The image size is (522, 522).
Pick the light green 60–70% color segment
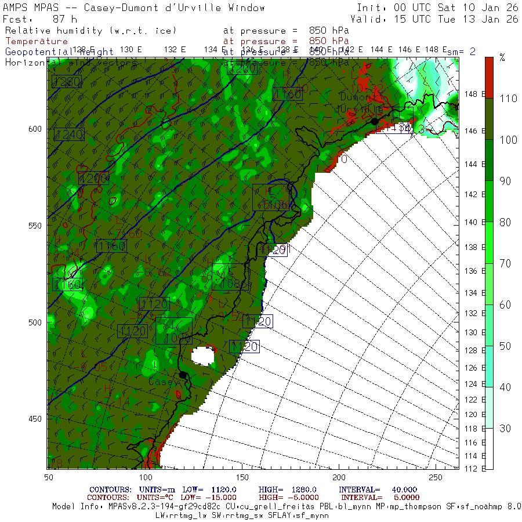(489, 284)
